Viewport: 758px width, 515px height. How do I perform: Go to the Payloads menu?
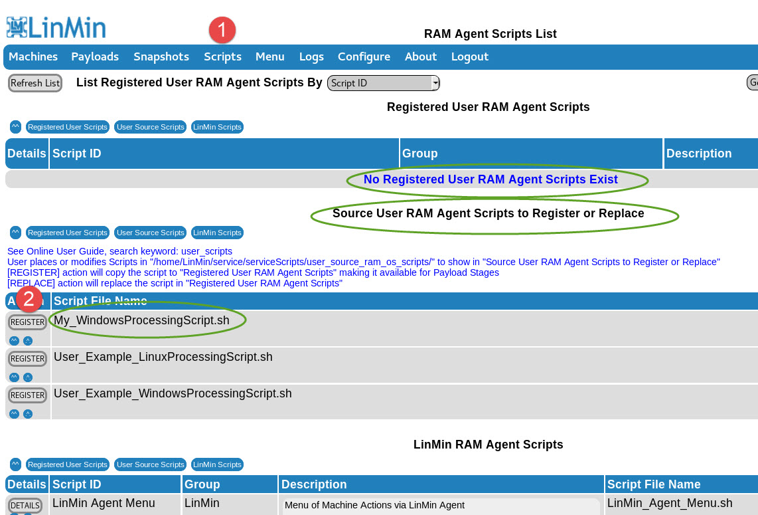point(95,57)
